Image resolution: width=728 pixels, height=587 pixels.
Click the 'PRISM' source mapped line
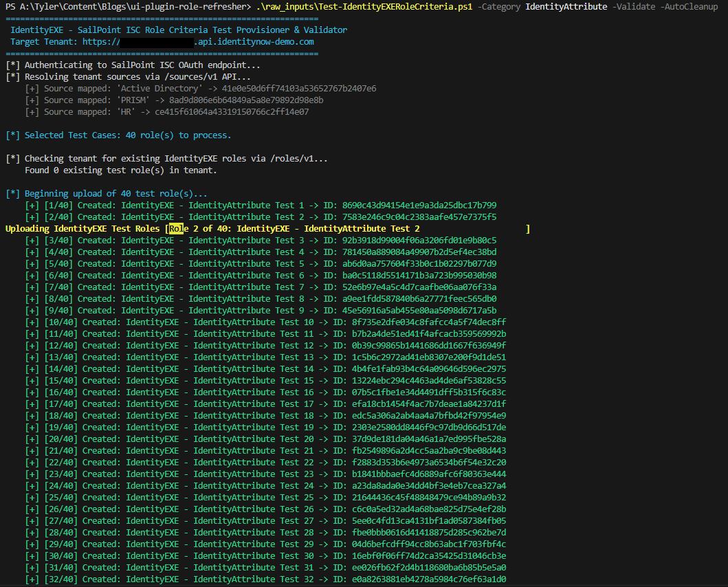(174, 100)
